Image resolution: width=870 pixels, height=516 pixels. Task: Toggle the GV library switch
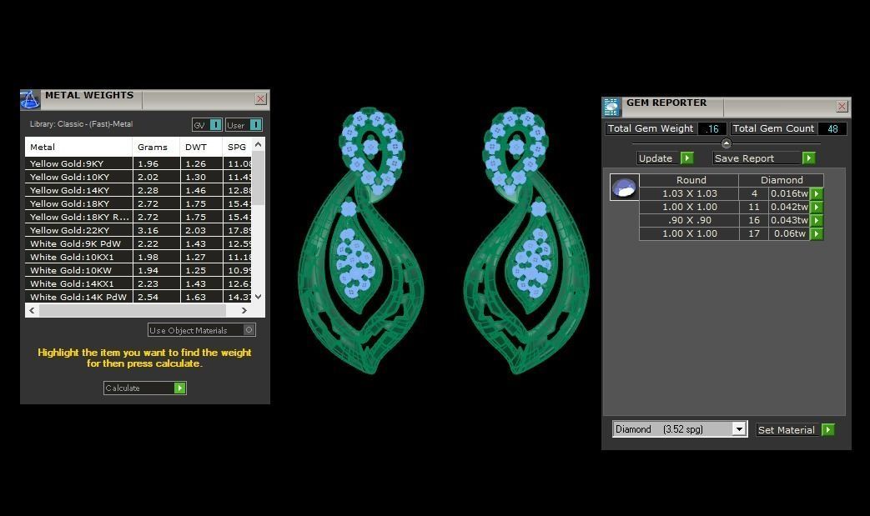pos(207,125)
